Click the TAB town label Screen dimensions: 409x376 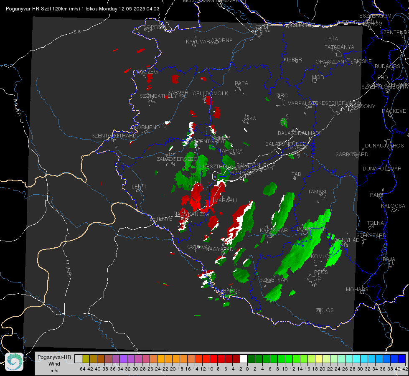pyautogui.click(x=296, y=174)
